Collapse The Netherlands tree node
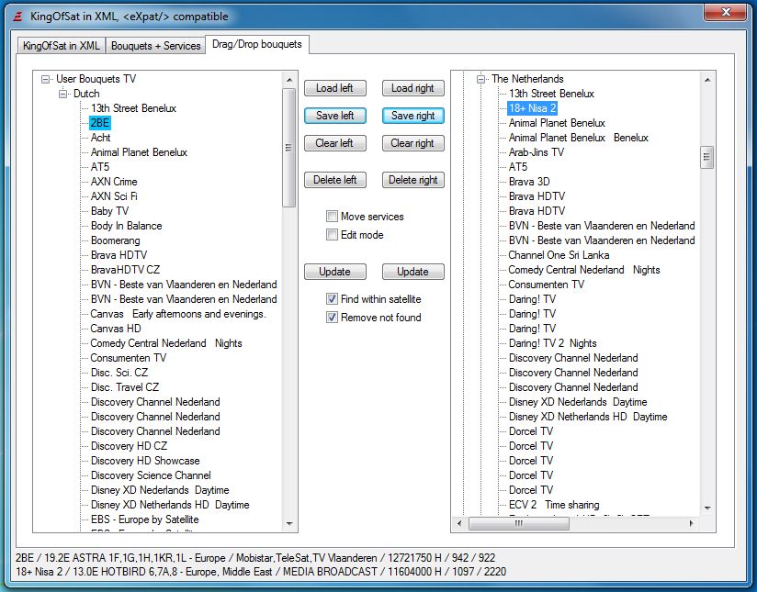 tap(480, 79)
